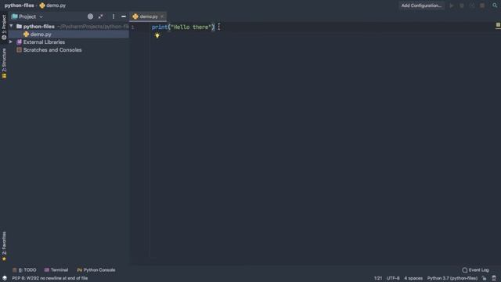Viewport: 501px width, 282px height.
Task: Click the inspector profile icon at status bar end
Action: (x=494, y=278)
